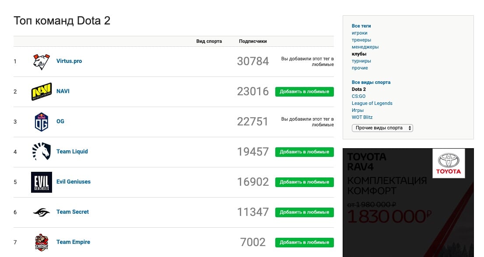484x257 pixels.
Task: Add NAVI to favorites
Action: tap(304, 91)
